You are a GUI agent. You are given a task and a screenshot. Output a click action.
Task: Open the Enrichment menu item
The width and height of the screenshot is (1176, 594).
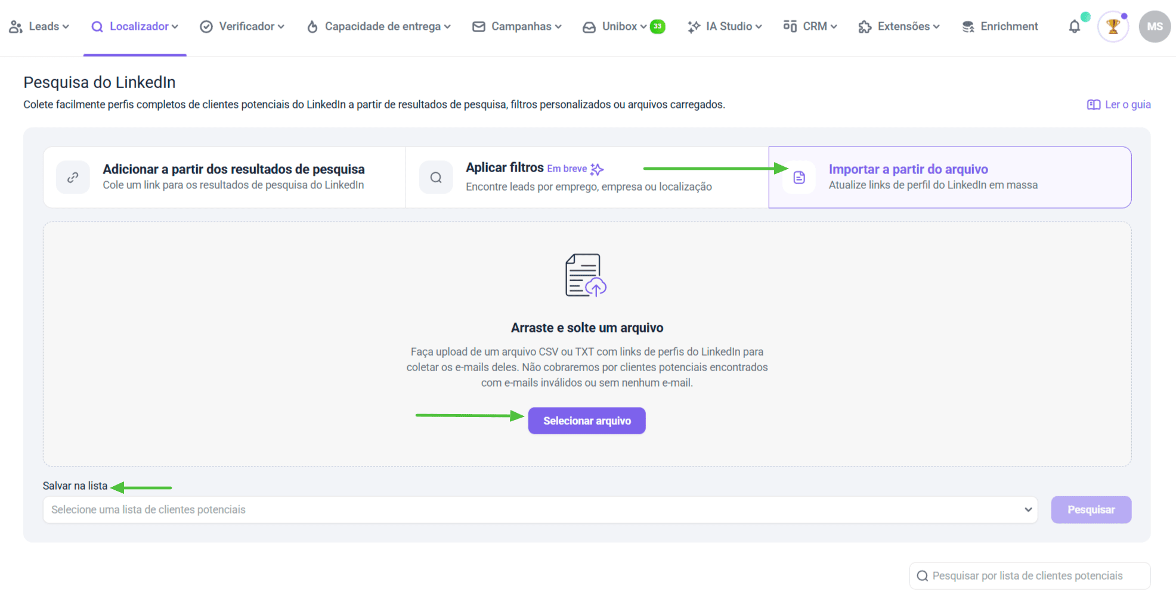click(x=1000, y=27)
